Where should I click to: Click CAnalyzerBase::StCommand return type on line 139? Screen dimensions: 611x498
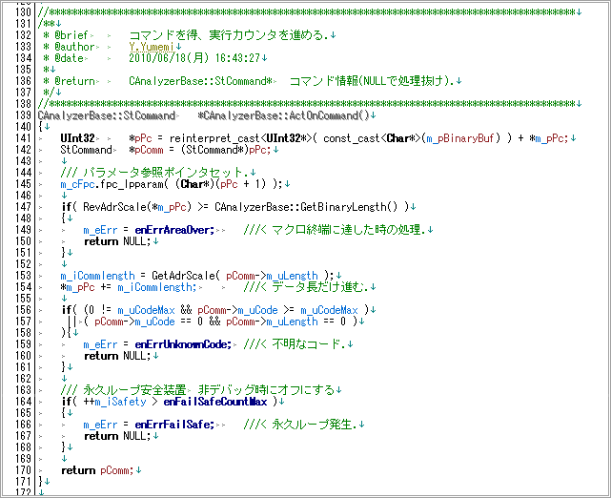[107, 115]
